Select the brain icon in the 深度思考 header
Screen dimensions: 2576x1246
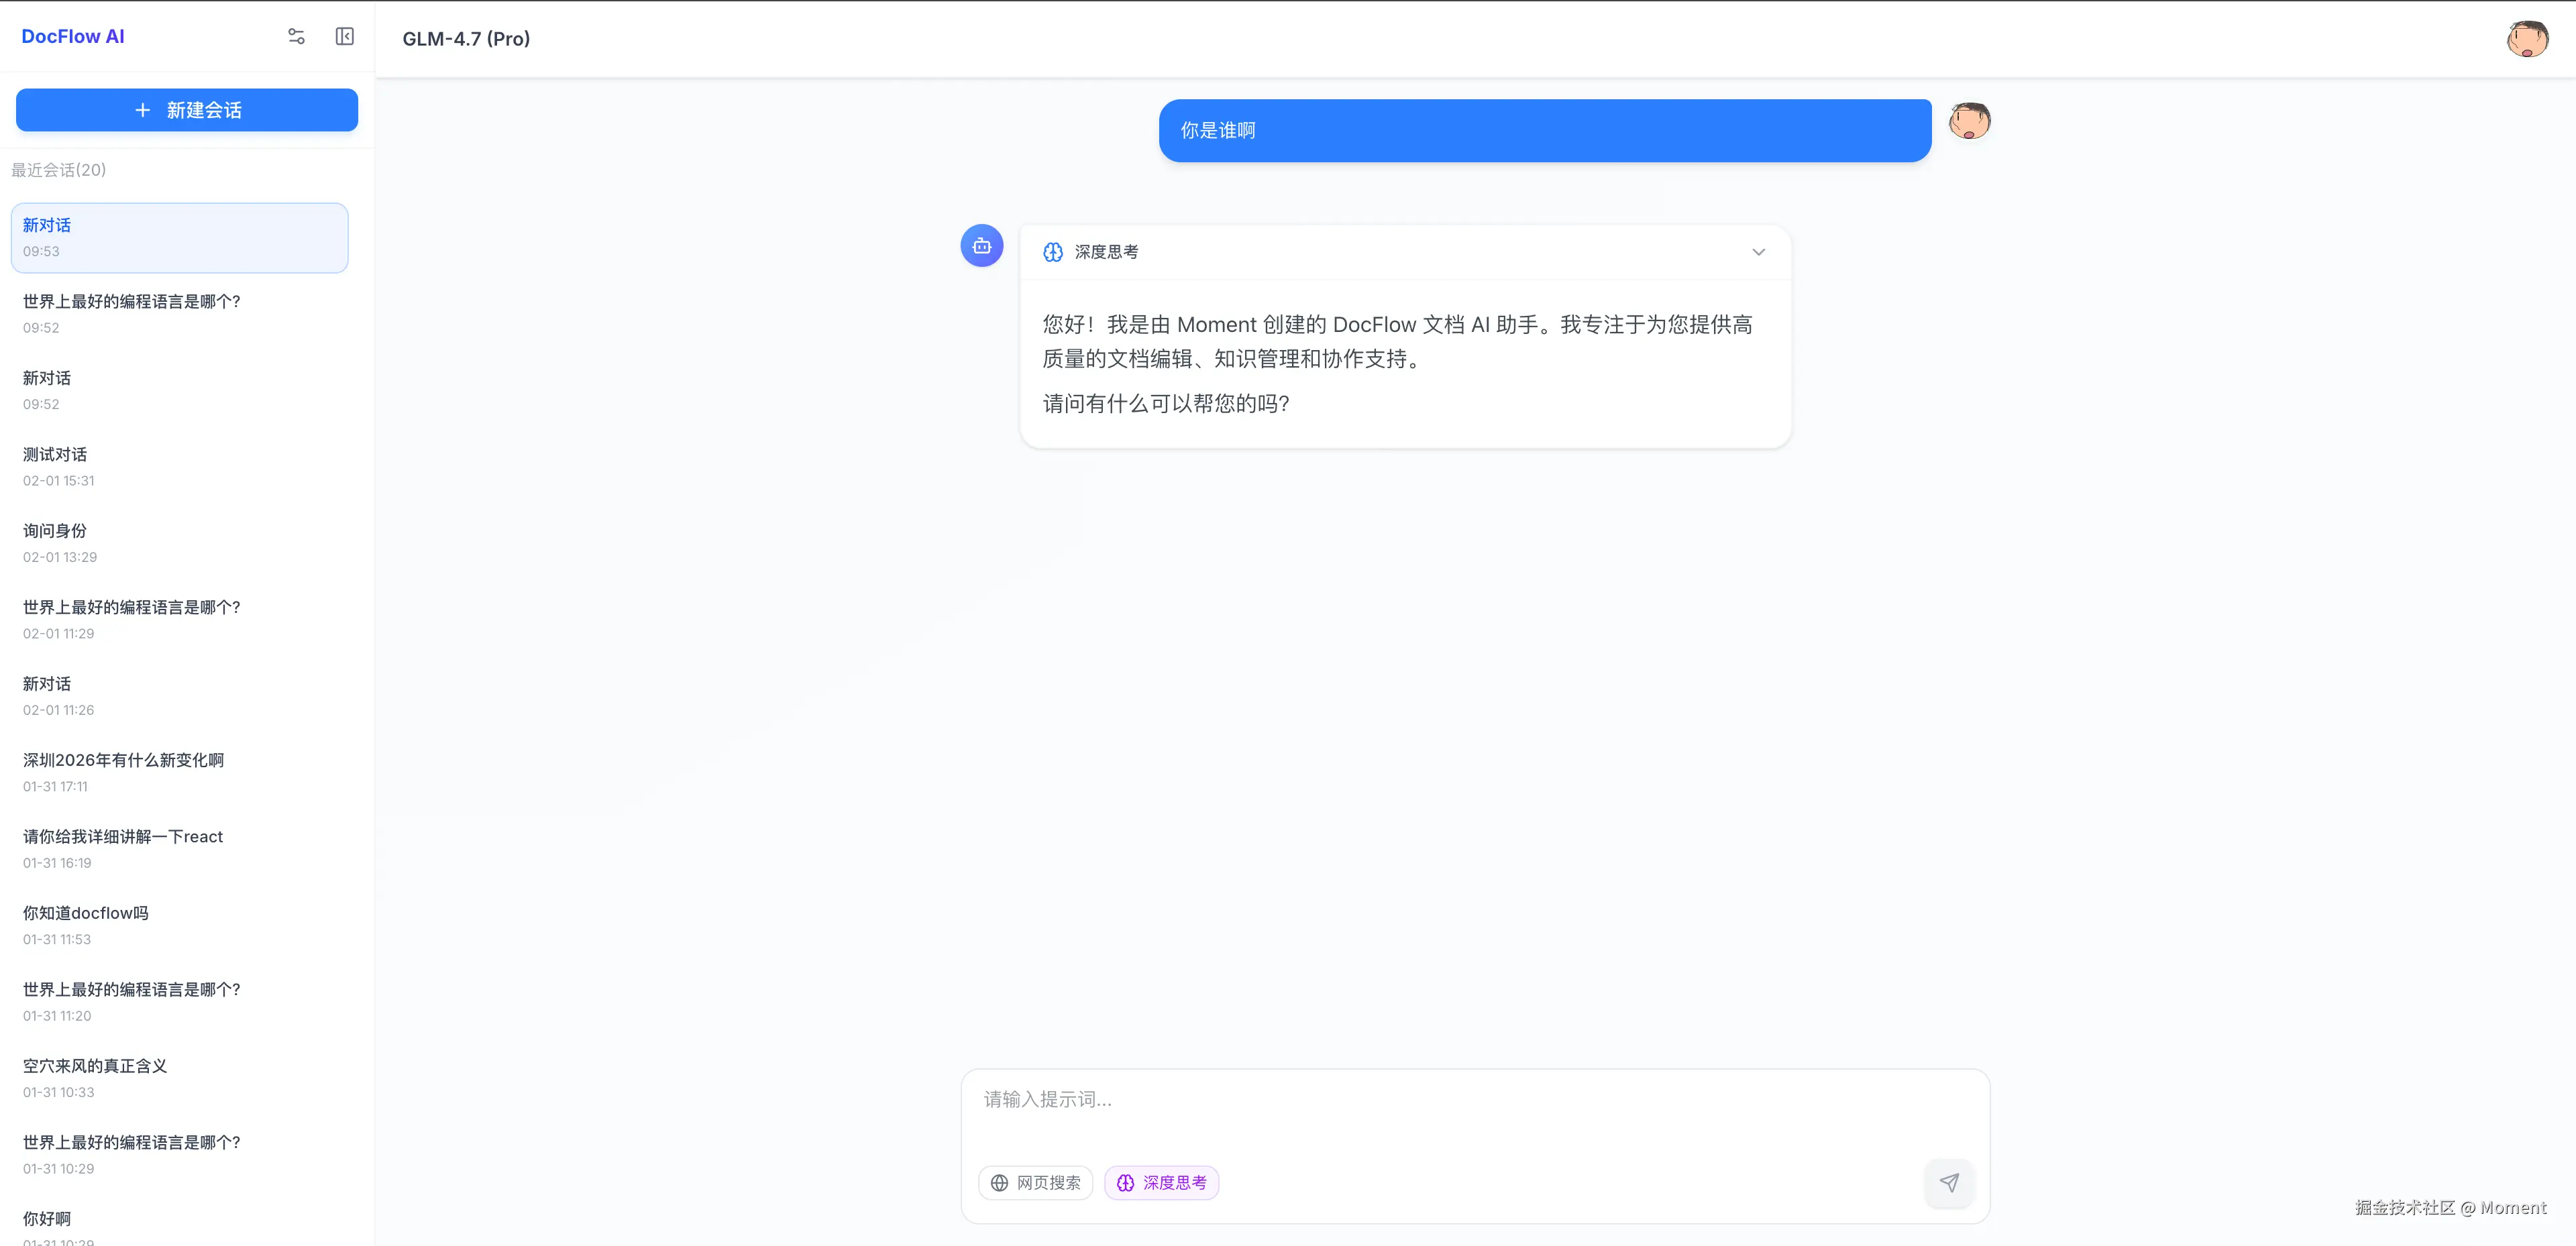point(1053,252)
